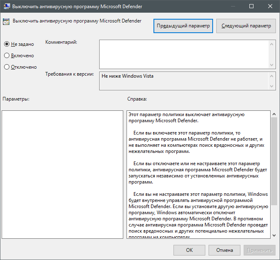Maximize the policy dialog window

251,6
